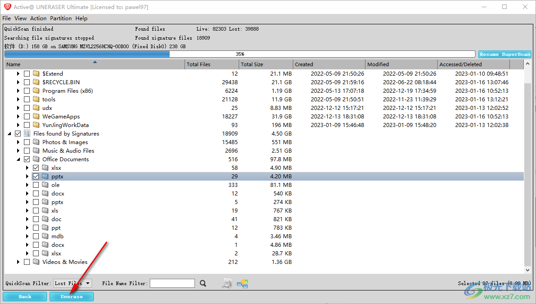Select the tools folder icon

36,99
